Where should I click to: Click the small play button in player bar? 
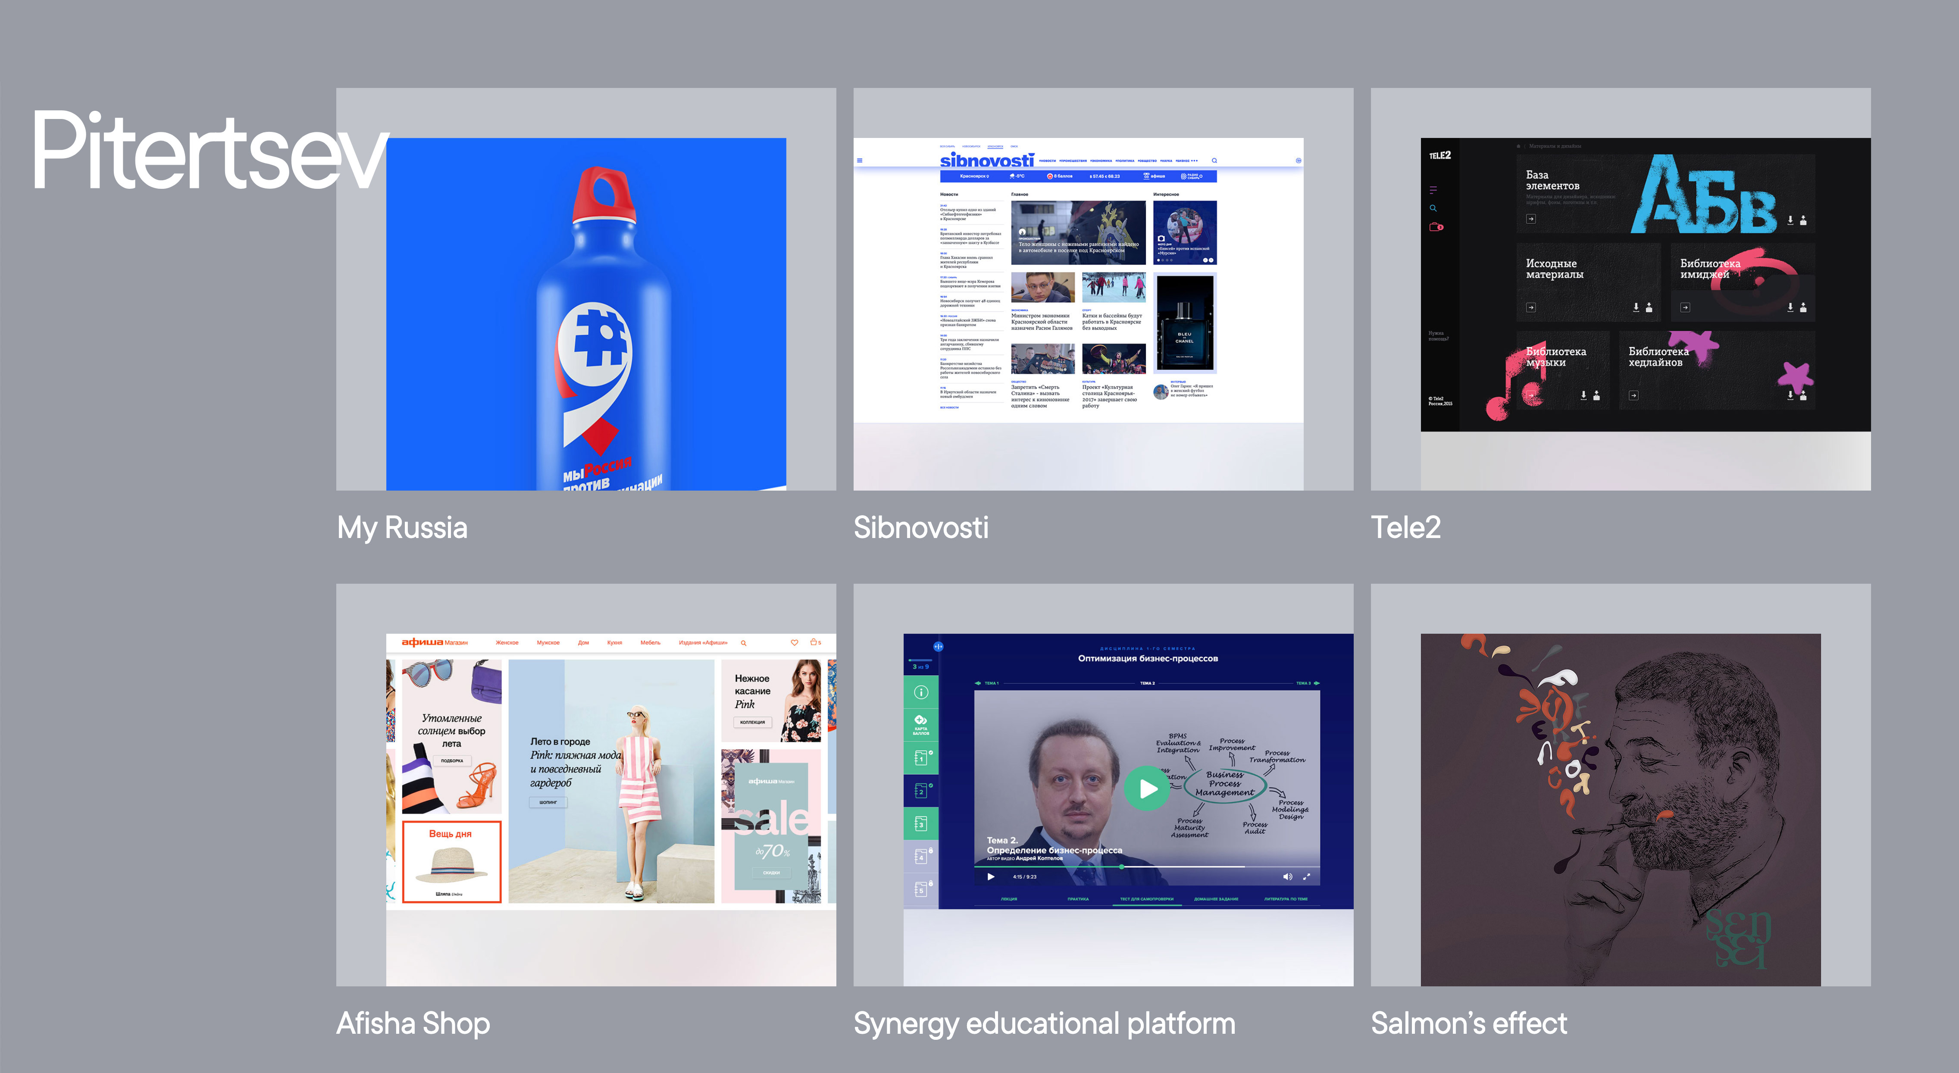pyautogui.click(x=991, y=877)
